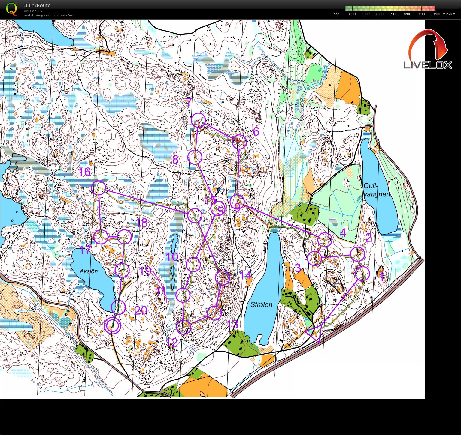Click the 9:00 pace label
Screen dimensions: 461x435
pyautogui.click(x=421, y=14)
